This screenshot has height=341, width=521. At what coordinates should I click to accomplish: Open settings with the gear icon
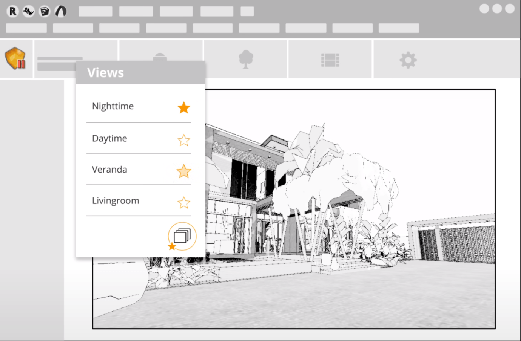pos(408,60)
